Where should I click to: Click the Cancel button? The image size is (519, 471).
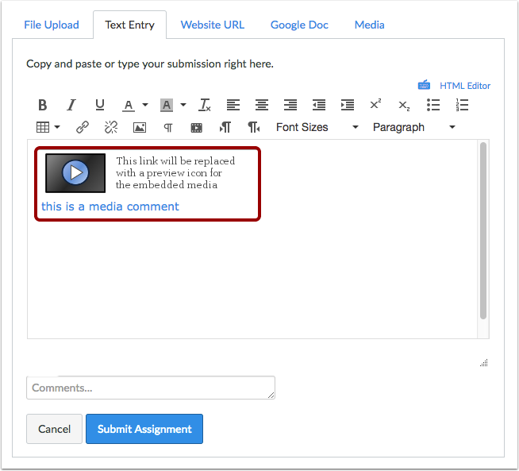pyautogui.click(x=54, y=429)
